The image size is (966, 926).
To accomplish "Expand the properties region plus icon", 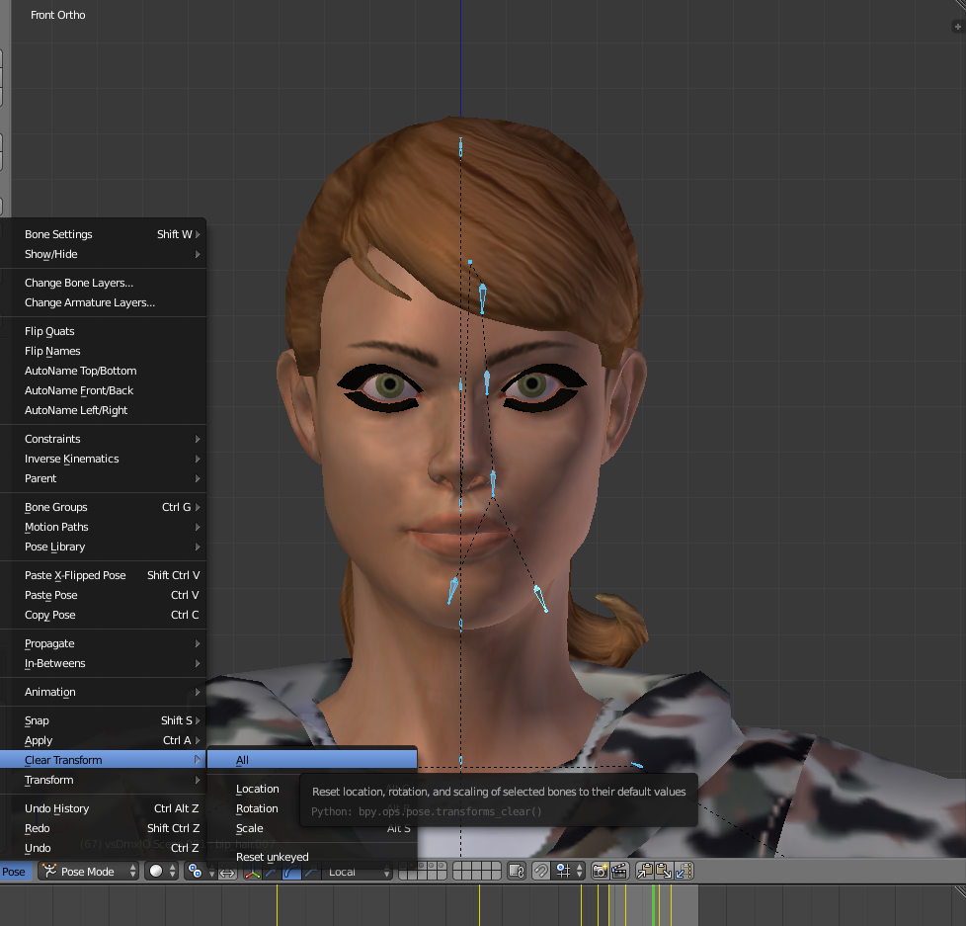I will [957, 27].
